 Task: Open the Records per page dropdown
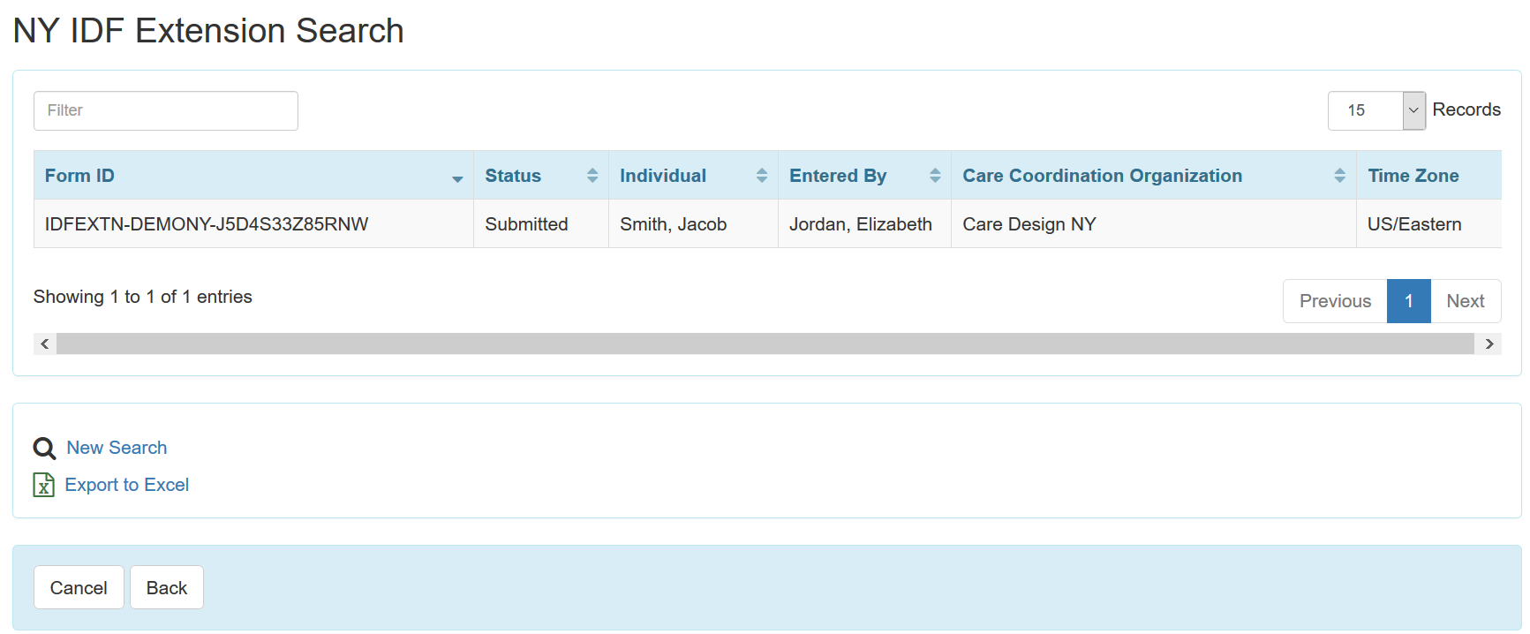coord(1376,110)
